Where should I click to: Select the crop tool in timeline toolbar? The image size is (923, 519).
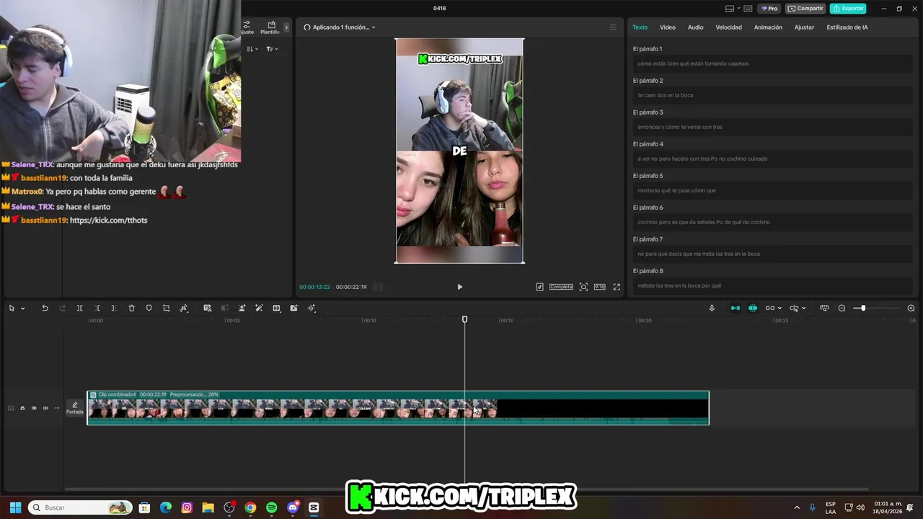(166, 309)
